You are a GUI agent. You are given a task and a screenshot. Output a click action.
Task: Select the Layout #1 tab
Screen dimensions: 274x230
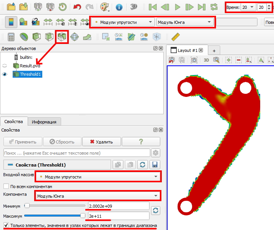point(188,50)
